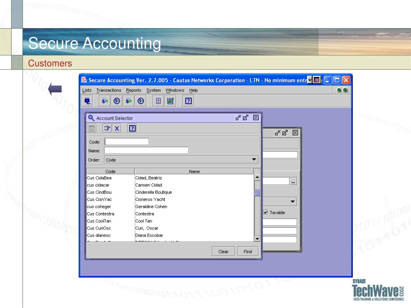Click into the Code input field
This screenshot has height=308, width=411.
pos(126,142)
